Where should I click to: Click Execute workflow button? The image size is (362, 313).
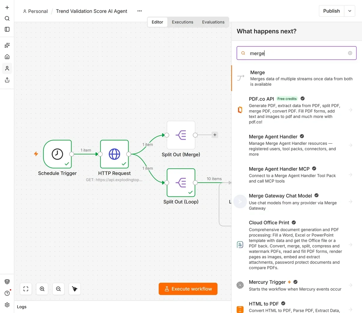(188, 289)
